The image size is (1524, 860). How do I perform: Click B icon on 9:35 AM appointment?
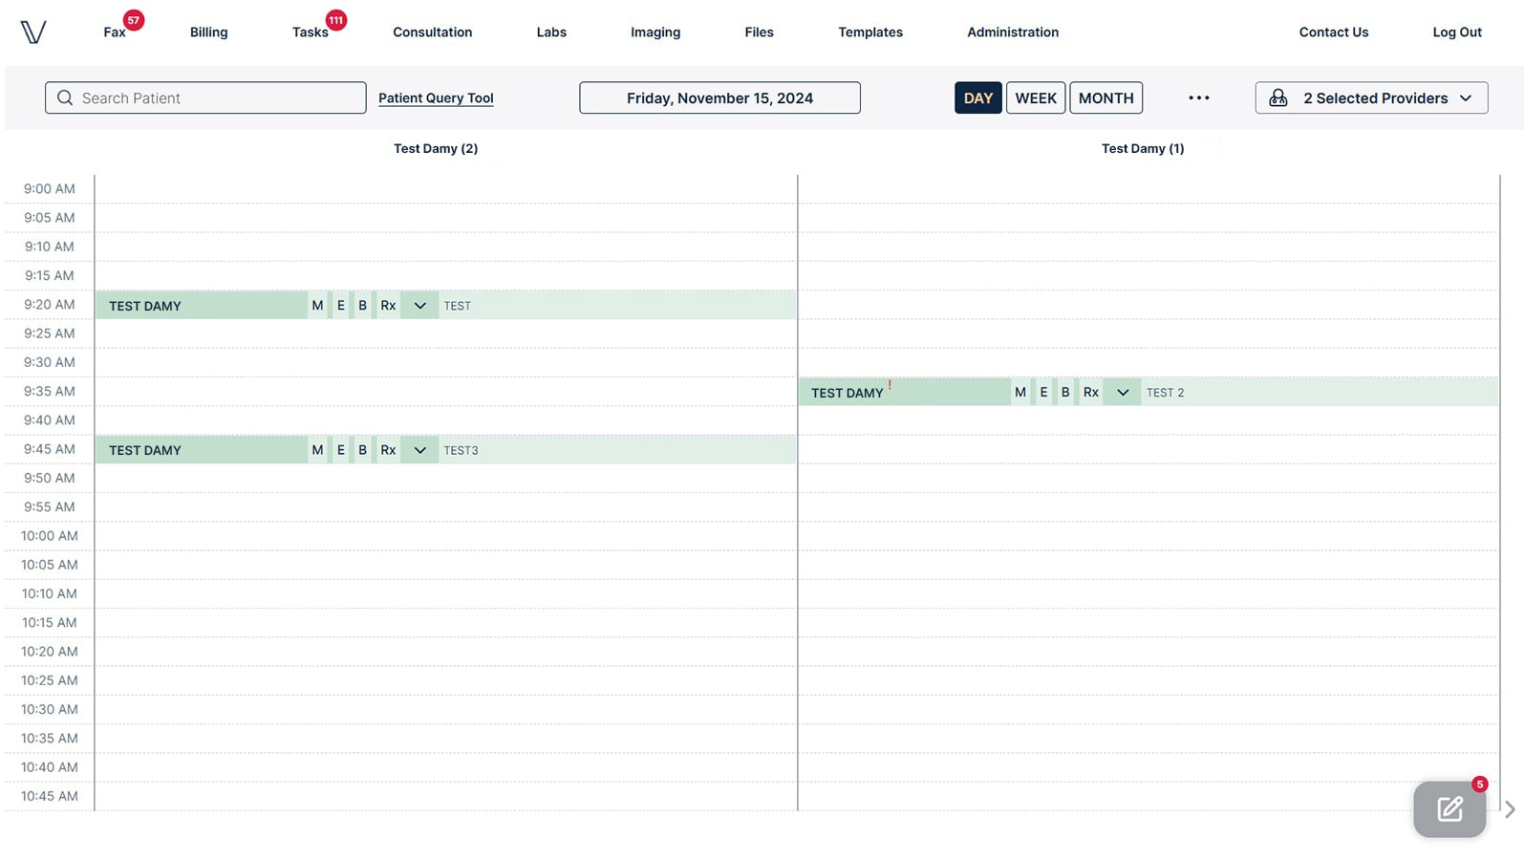coord(1065,392)
